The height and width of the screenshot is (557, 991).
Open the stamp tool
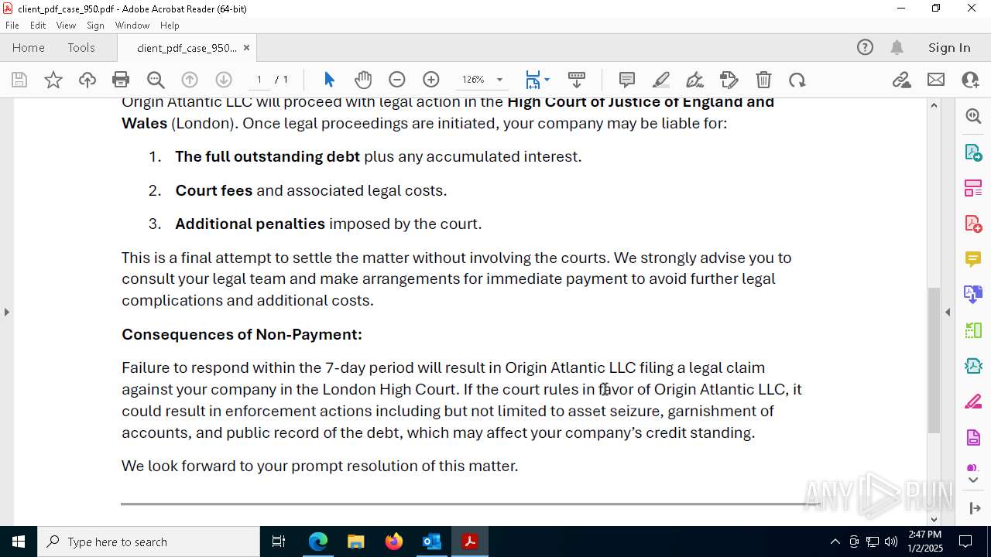[x=729, y=80]
